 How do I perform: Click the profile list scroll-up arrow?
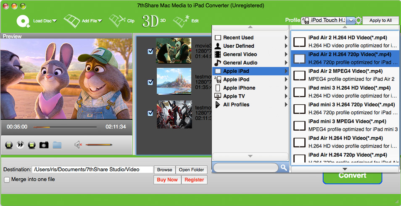coord(345,27)
